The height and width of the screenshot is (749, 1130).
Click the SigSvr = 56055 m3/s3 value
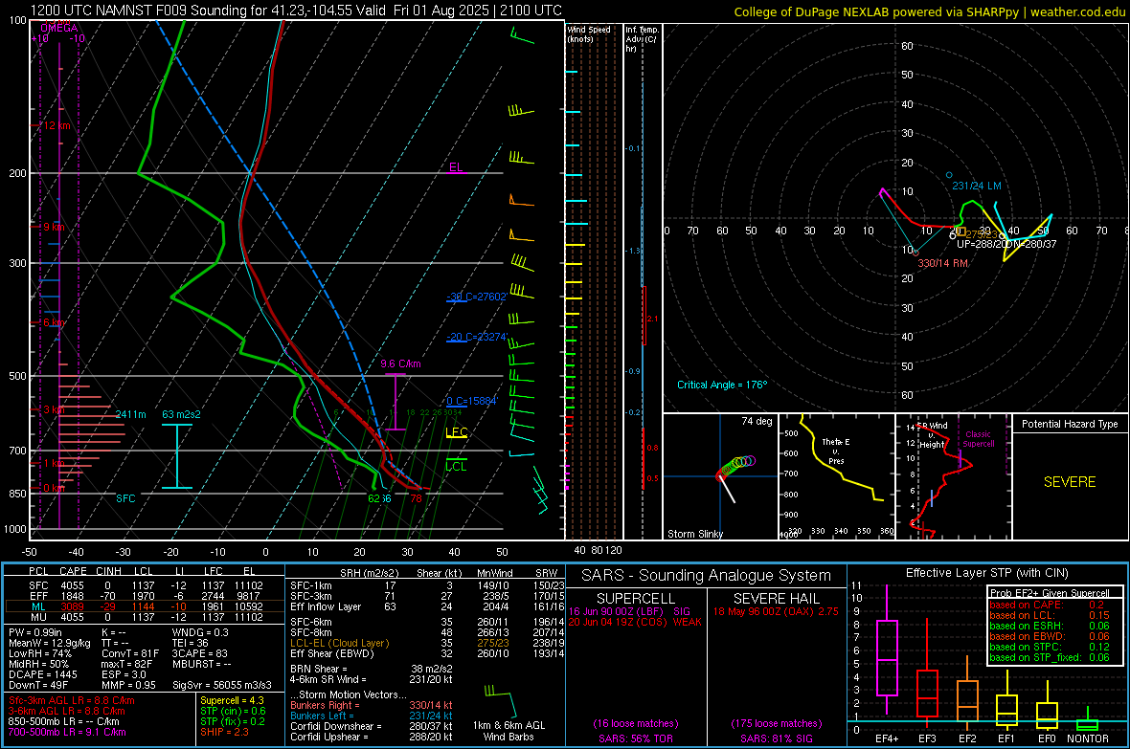click(222, 686)
